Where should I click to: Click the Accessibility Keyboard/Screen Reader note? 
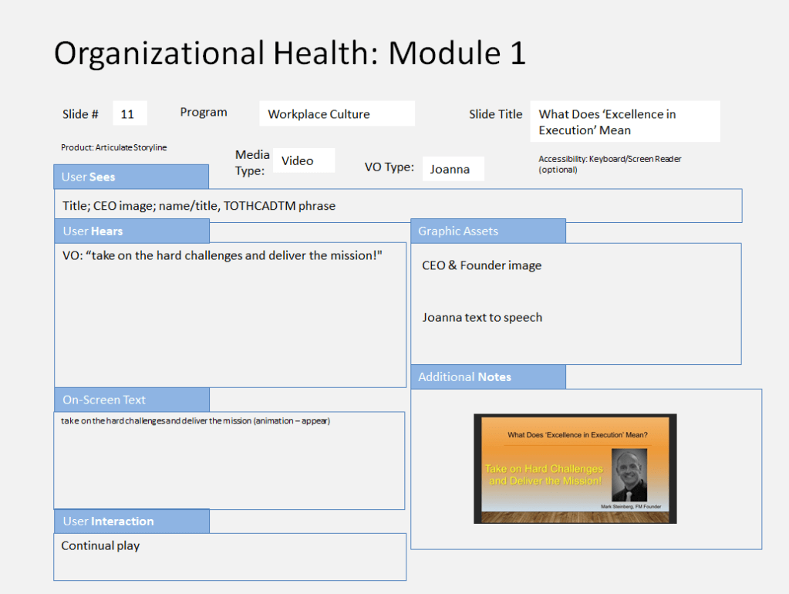[609, 164]
